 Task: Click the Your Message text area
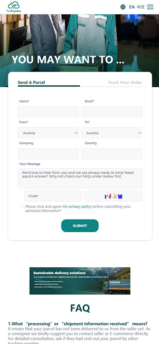pos(80,178)
